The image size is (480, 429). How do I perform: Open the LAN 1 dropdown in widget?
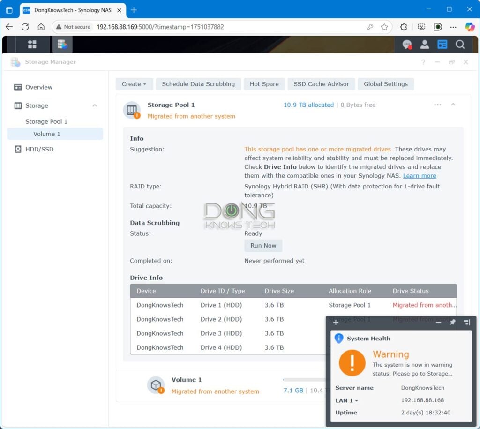point(346,400)
